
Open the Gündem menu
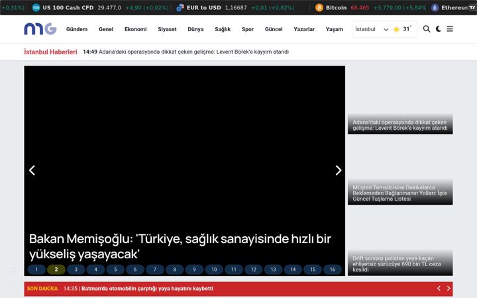click(77, 29)
